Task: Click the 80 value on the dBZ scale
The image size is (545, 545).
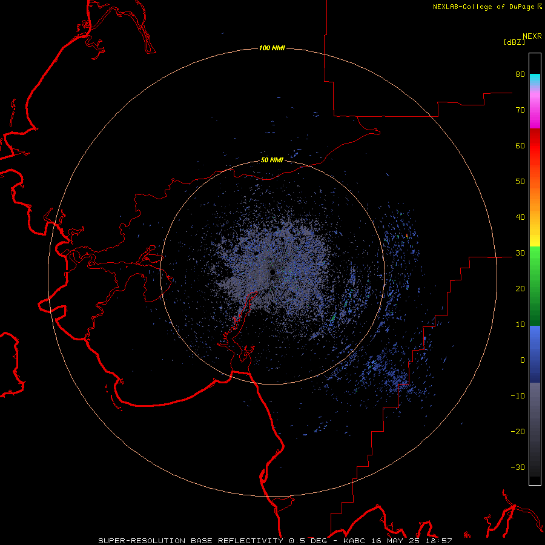Action: coord(520,74)
